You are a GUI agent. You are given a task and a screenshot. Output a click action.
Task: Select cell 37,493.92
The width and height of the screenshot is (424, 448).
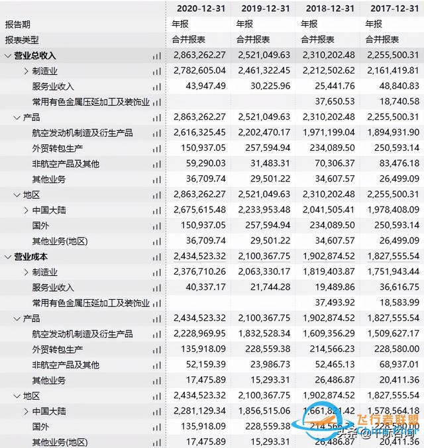[x=335, y=302]
